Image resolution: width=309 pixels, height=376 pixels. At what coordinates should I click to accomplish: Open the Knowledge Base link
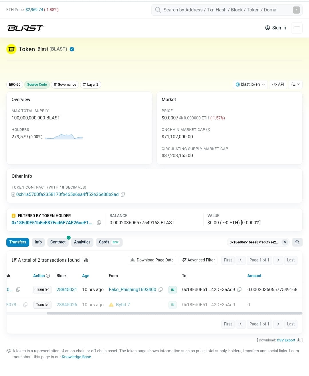pyautogui.click(x=76, y=357)
